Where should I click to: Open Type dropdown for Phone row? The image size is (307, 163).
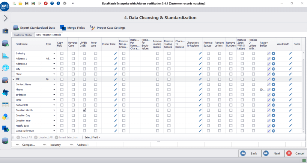pos(54,90)
